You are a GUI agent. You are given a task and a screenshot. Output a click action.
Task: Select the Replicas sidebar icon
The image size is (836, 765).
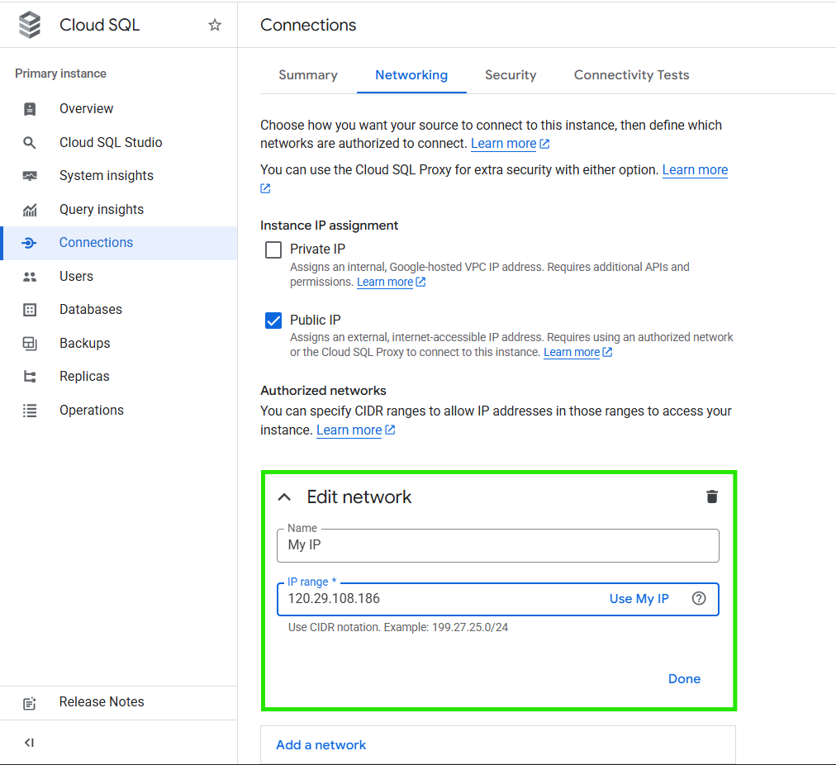click(x=30, y=376)
